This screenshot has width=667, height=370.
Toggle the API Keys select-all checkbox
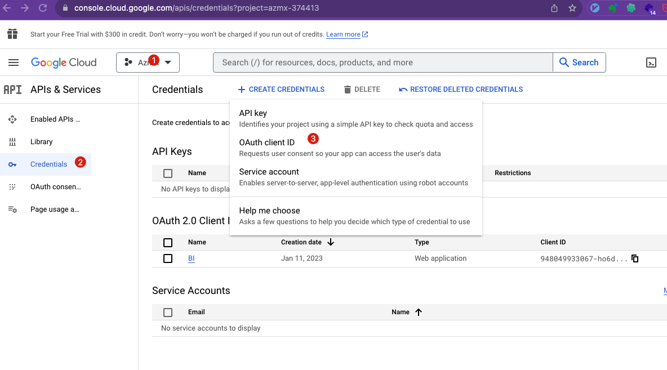[168, 173]
